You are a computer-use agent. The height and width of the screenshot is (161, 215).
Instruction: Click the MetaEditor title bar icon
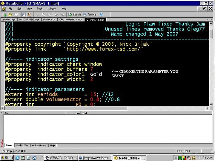pos(3,3)
